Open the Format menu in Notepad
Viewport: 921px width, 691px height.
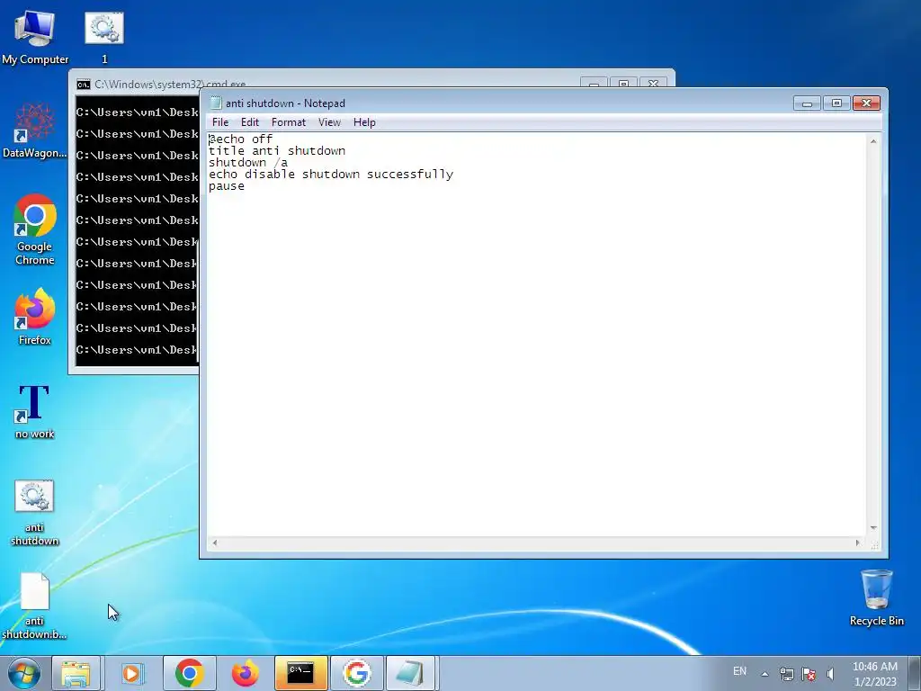tap(289, 122)
